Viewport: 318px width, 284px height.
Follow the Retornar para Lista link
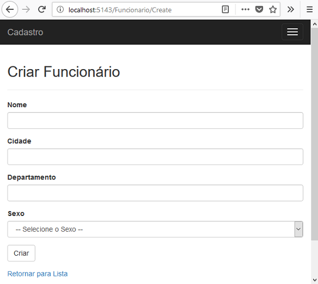pos(38,274)
